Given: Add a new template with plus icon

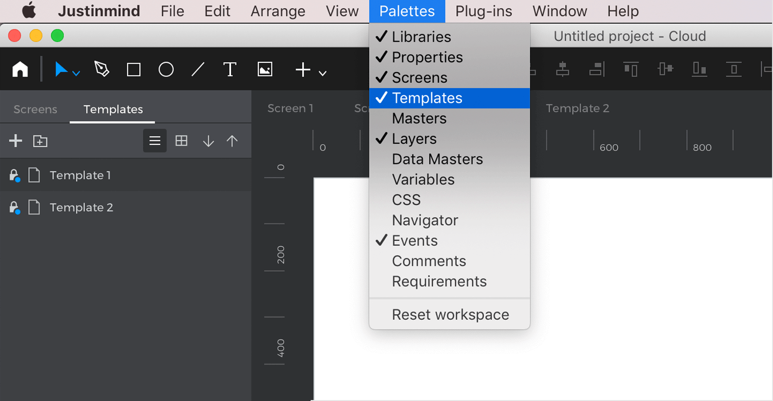Looking at the screenshot, I should [x=16, y=141].
